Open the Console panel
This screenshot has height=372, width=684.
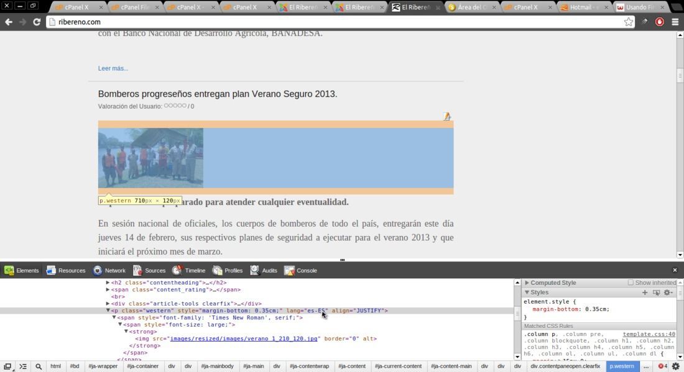(300, 271)
